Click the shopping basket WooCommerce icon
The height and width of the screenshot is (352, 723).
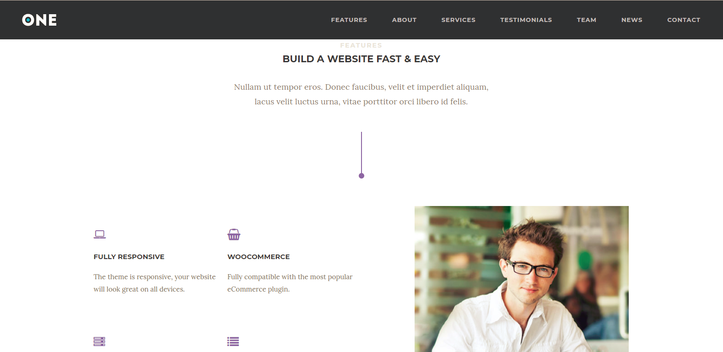234,234
